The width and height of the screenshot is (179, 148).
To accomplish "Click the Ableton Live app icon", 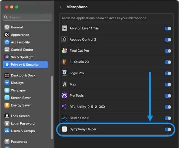I will click(x=64, y=28).
